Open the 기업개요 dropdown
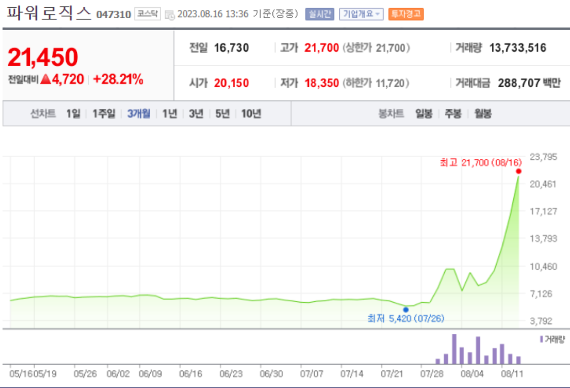 (x=361, y=14)
